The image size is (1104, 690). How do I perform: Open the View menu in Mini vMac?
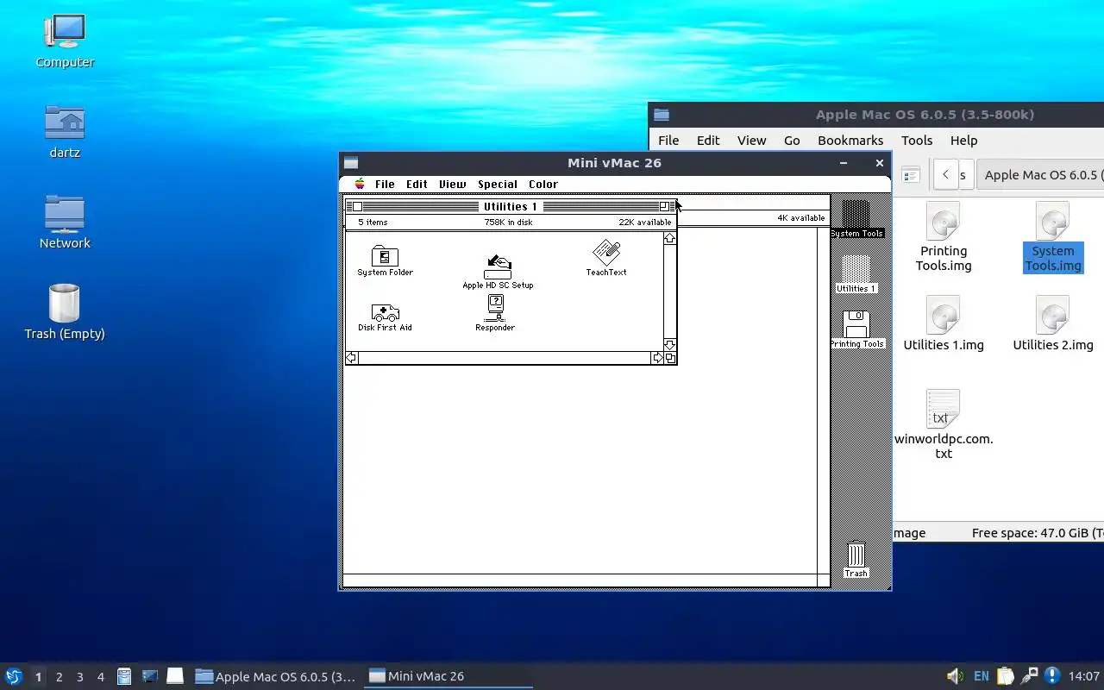452,184
